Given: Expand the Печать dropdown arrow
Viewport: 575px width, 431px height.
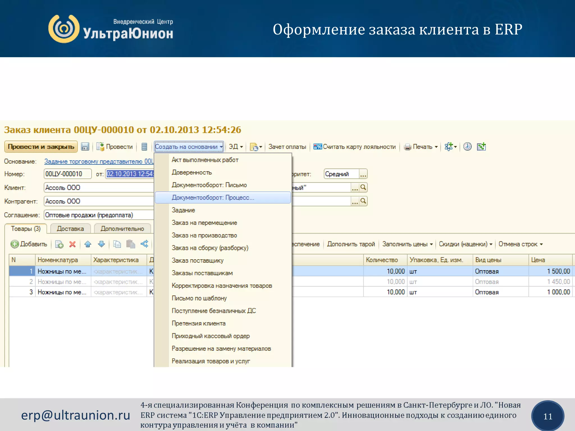Looking at the screenshot, I should 436,147.
